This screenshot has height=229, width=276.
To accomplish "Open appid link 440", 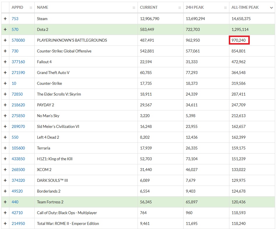I will tap(15, 202).
